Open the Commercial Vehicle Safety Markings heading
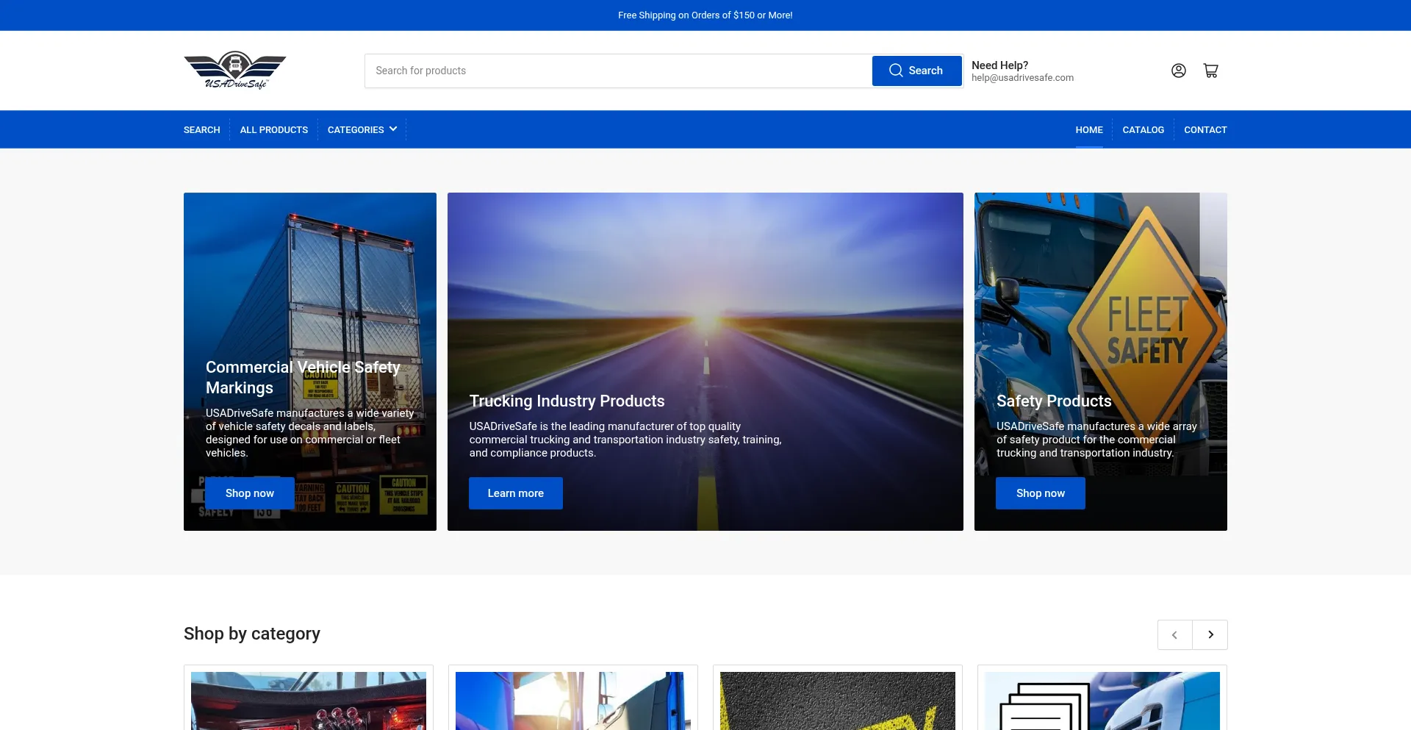Screen dimensions: 1411x730 coord(303,377)
